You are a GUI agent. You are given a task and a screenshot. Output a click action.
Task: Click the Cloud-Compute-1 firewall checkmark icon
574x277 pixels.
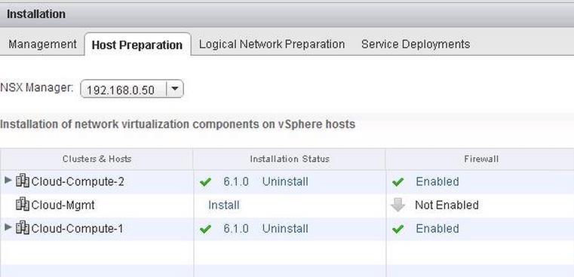tap(398, 229)
